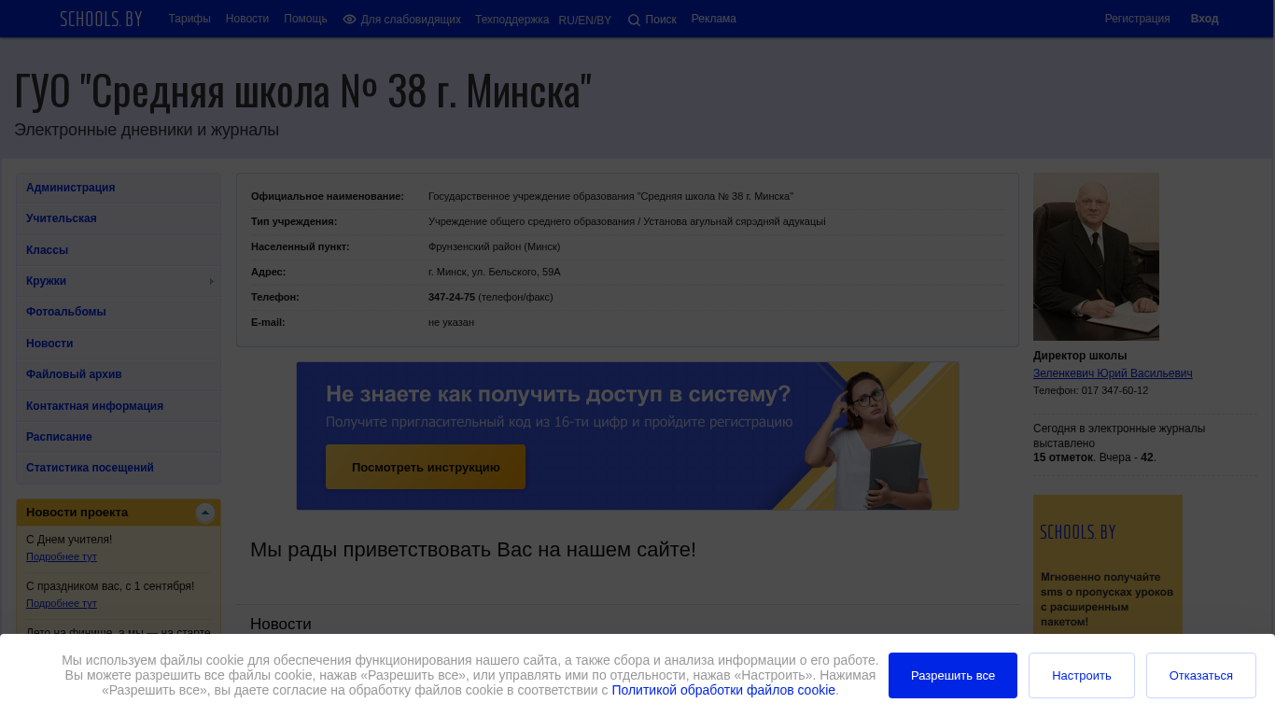Click the Разрешить все cookie button

pos(953,675)
